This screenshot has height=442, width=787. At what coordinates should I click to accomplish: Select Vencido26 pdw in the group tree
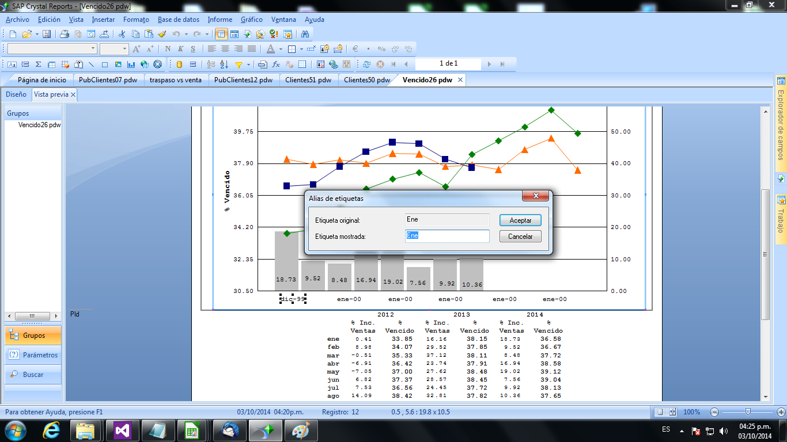coord(39,124)
